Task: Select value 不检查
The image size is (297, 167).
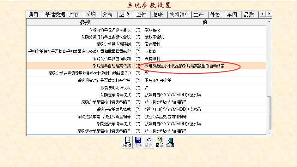Action: pos(151,51)
